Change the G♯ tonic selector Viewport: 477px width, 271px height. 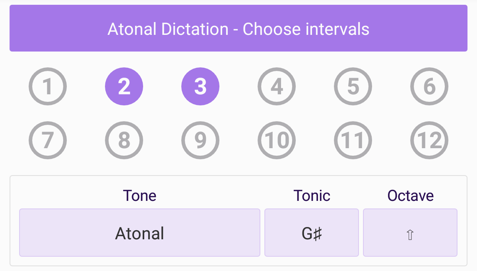312,233
